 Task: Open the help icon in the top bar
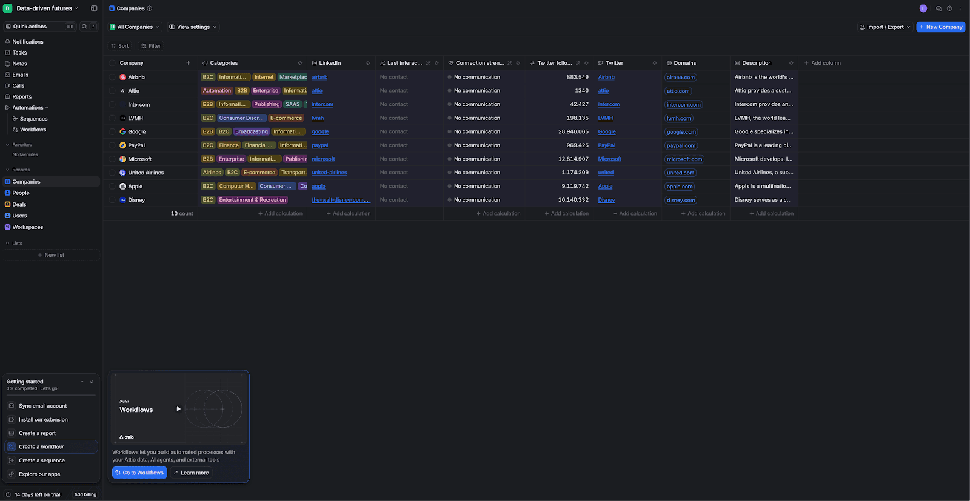point(949,8)
